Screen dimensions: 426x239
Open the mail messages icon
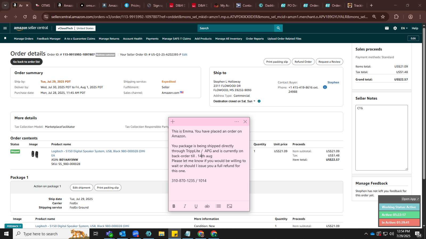pyautogui.click(x=387, y=28)
